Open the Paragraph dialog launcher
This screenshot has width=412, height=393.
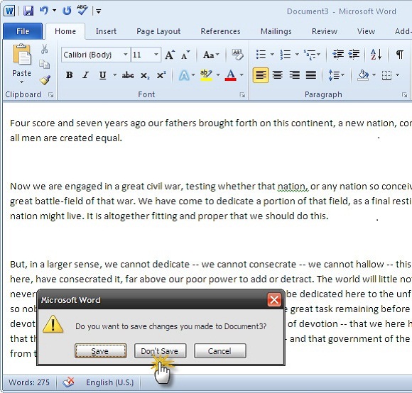(x=404, y=95)
